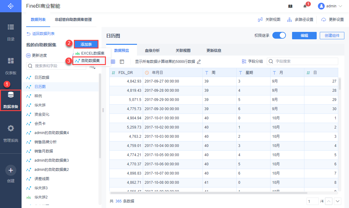349x208 pixels.
Task: Click the 创建 plus icon
Action: [x=11, y=170]
